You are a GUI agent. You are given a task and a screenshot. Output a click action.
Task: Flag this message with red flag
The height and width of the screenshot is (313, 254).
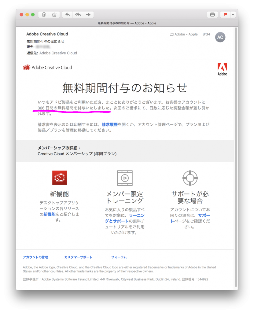[226, 15]
